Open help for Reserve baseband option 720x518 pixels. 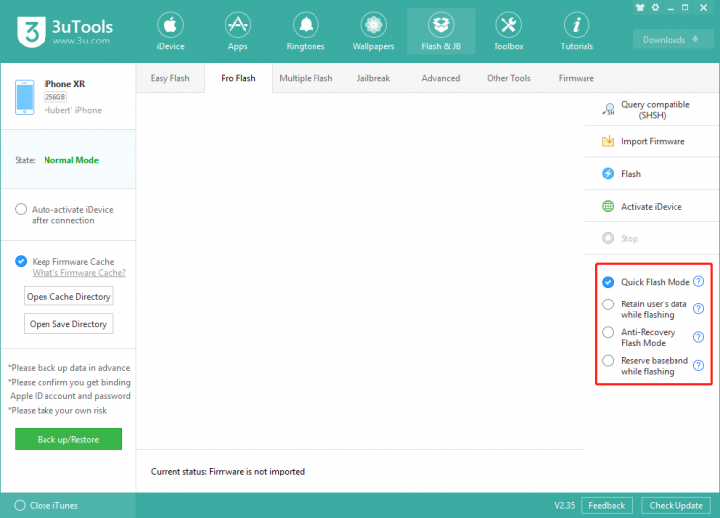[x=698, y=365]
